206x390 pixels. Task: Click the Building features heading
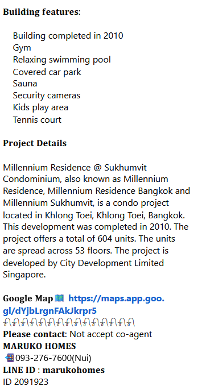point(42,12)
